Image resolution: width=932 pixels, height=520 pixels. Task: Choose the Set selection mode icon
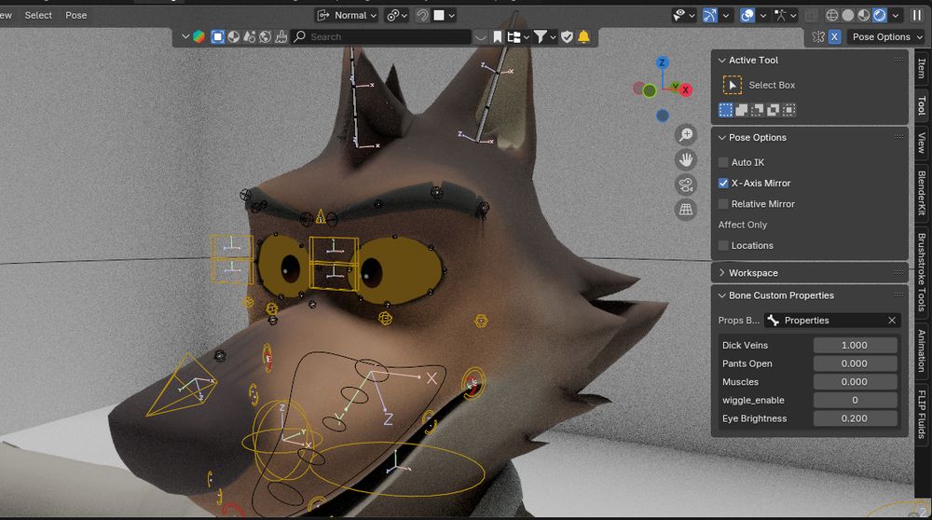[x=726, y=110]
